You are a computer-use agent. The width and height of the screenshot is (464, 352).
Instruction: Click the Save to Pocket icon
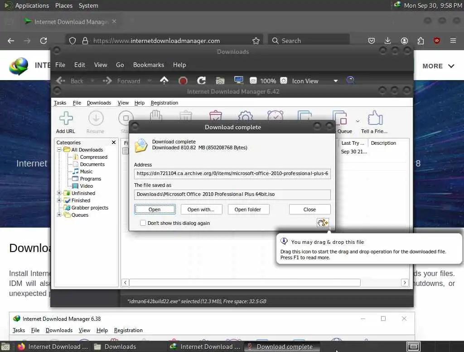pyautogui.click(x=372, y=41)
